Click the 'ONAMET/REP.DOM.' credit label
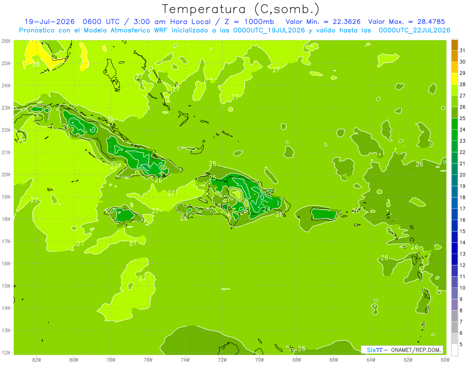 [416, 350]
